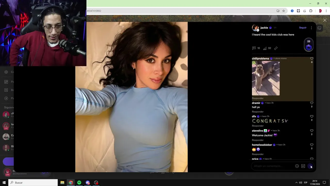Click the comments icon showing 10
This screenshot has height=186, width=330.
[254, 48]
